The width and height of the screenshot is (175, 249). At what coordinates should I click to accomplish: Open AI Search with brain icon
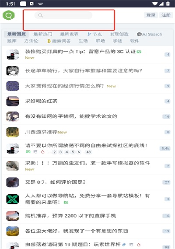150,34
